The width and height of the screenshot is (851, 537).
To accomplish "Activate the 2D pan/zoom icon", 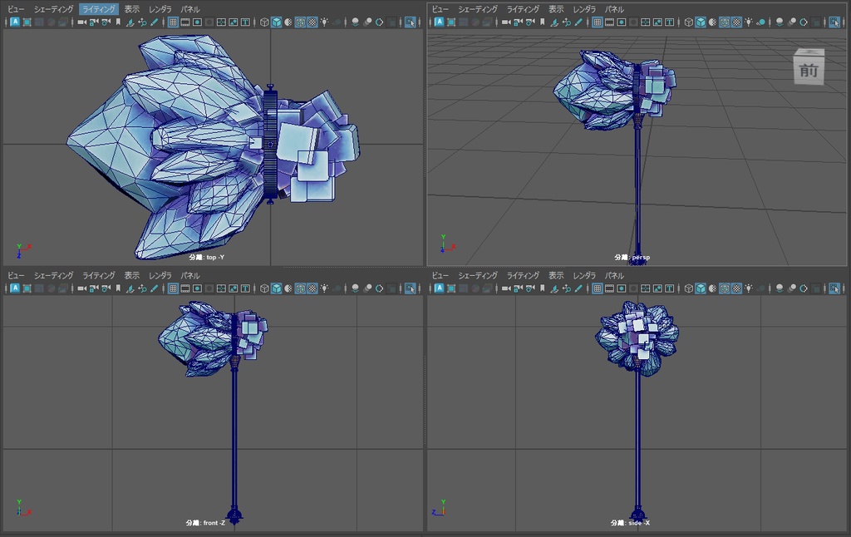I will (x=143, y=23).
